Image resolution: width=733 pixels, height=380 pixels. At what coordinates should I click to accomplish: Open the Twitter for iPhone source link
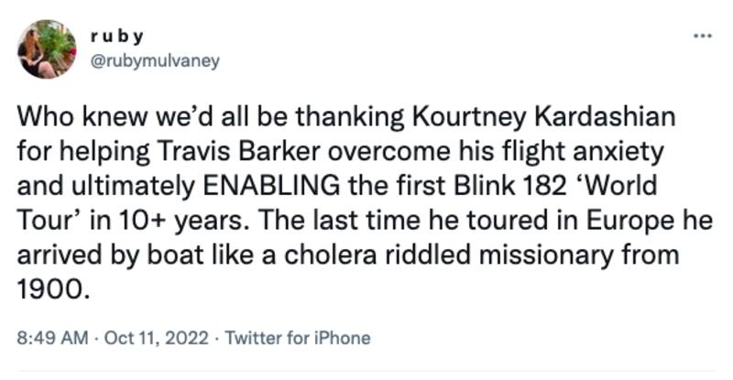click(298, 338)
